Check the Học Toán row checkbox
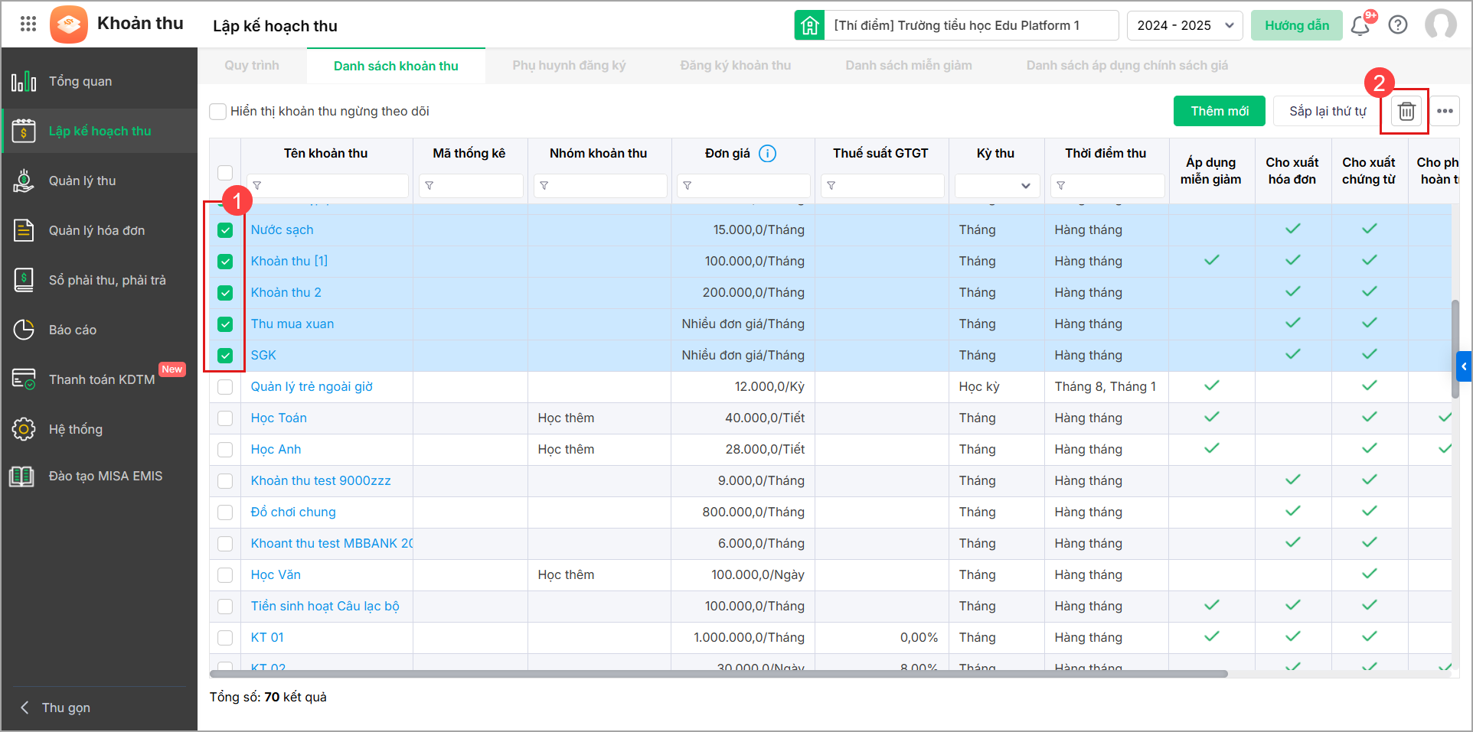 225,418
